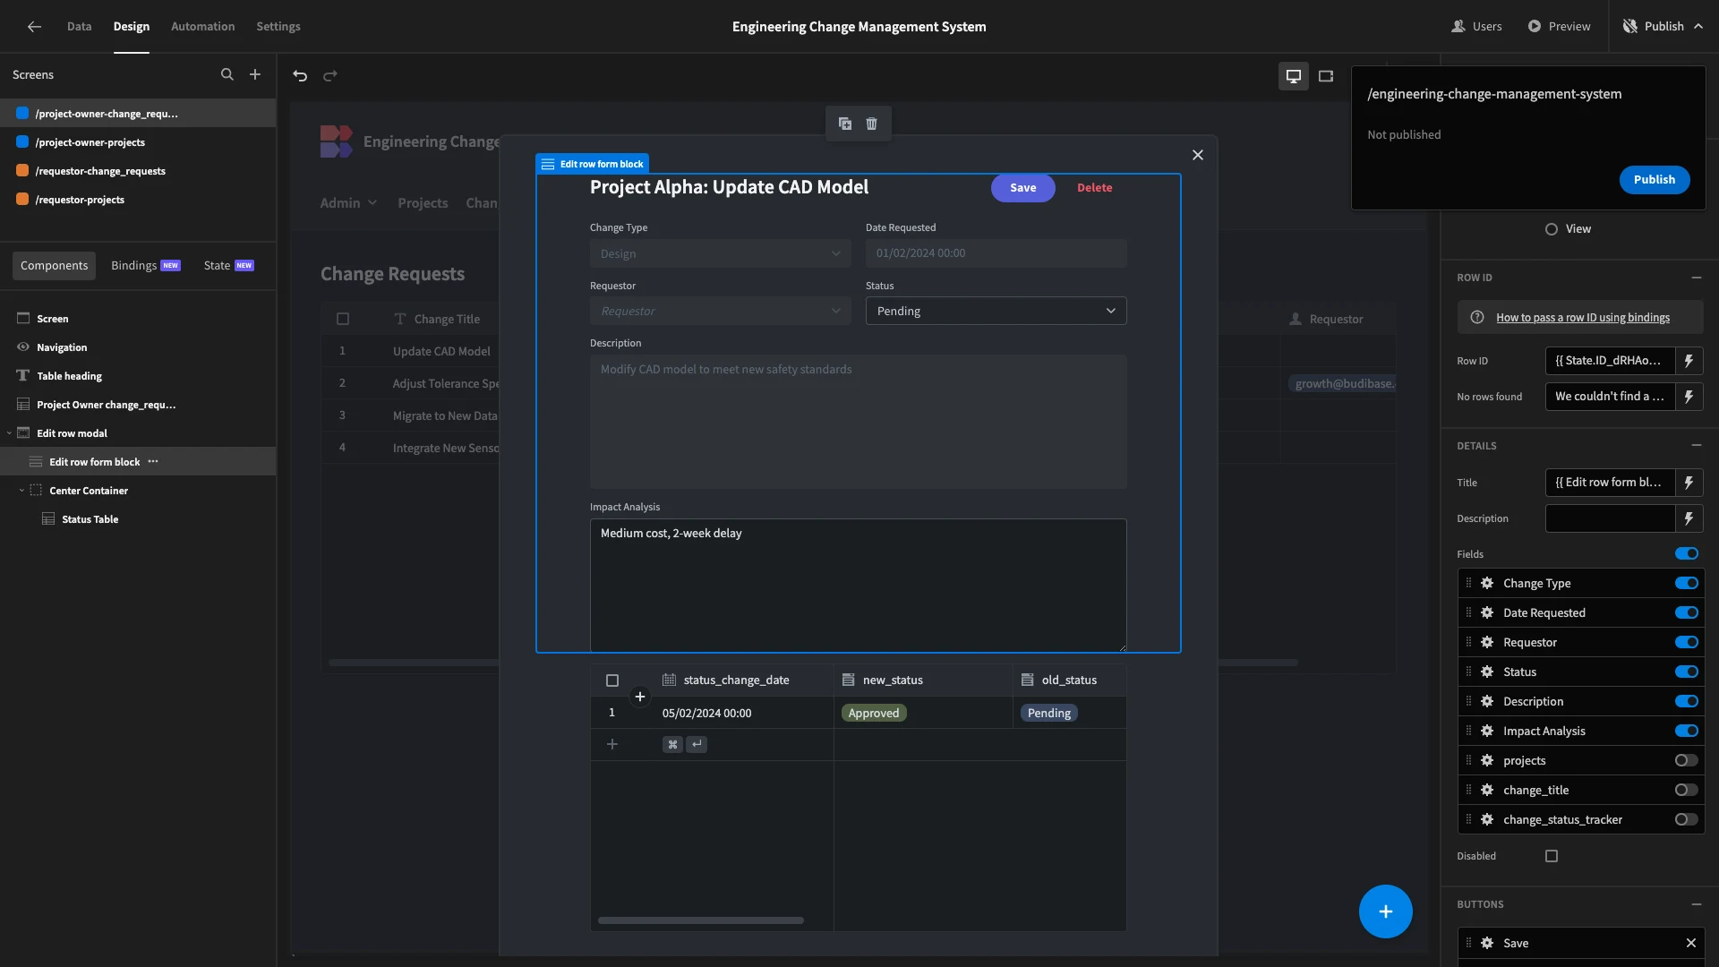The width and height of the screenshot is (1719, 967).
Task: Click the undo arrow icon
Action: (x=300, y=76)
